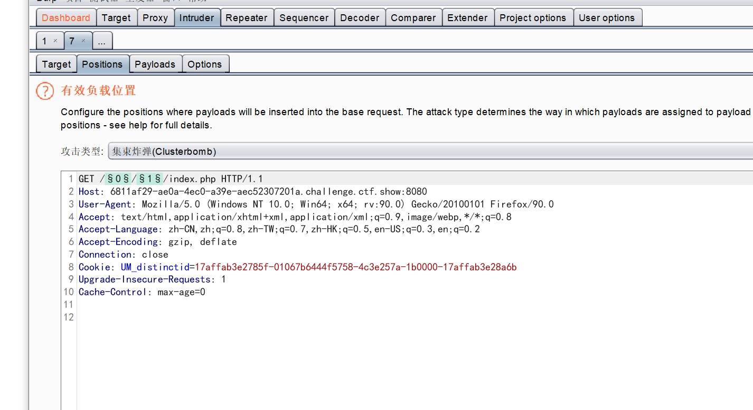Open the Payloads sub-tab
The width and height of the screenshot is (753, 410).
pos(155,64)
